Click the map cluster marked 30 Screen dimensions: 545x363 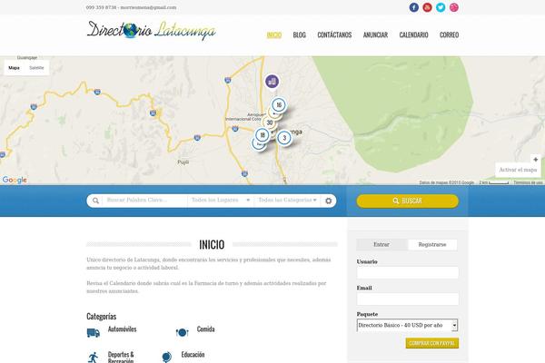click(x=270, y=123)
